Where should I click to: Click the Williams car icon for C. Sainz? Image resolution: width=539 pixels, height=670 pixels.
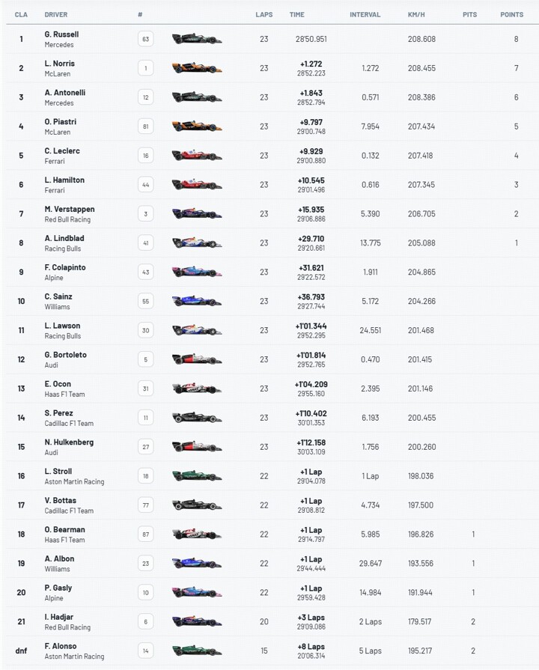click(x=197, y=301)
